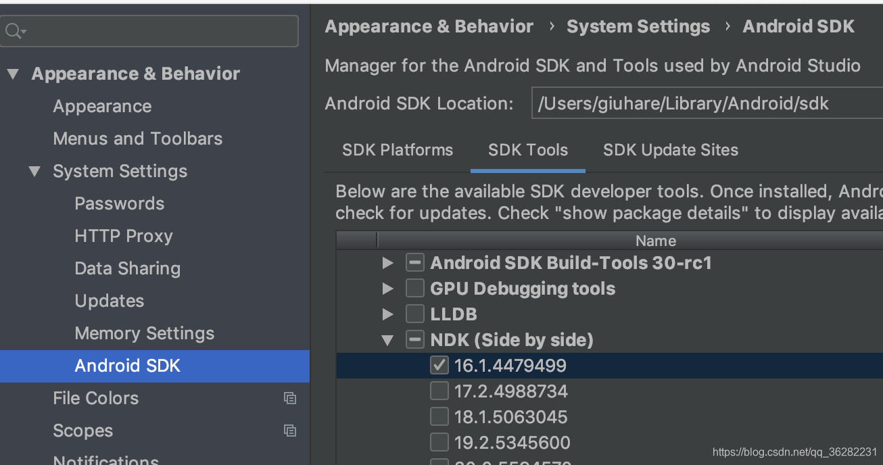The image size is (883, 465).
Task: Expand the LLDB package row
Action: [x=387, y=314]
